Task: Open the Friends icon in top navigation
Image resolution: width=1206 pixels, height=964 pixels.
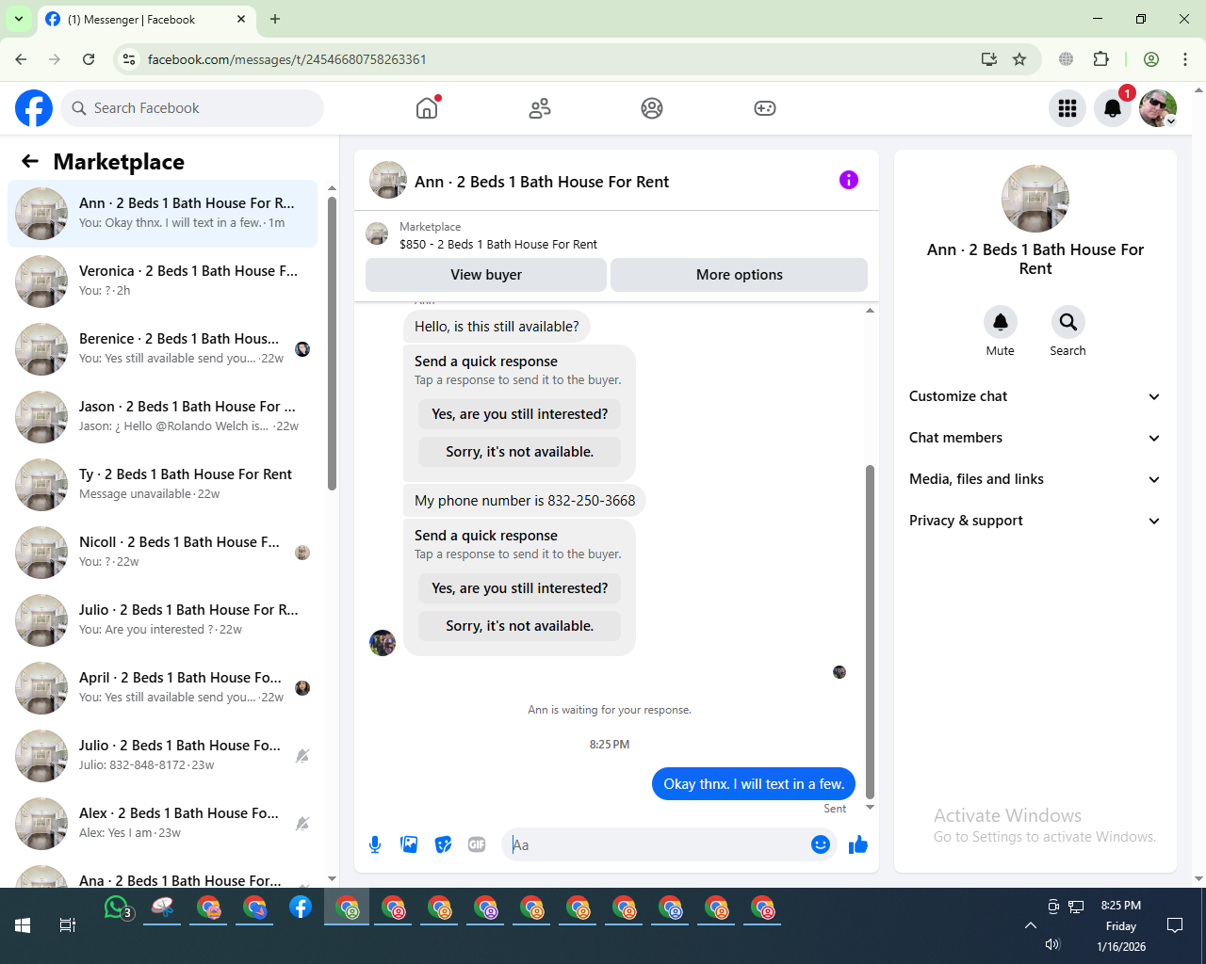Action: [540, 108]
